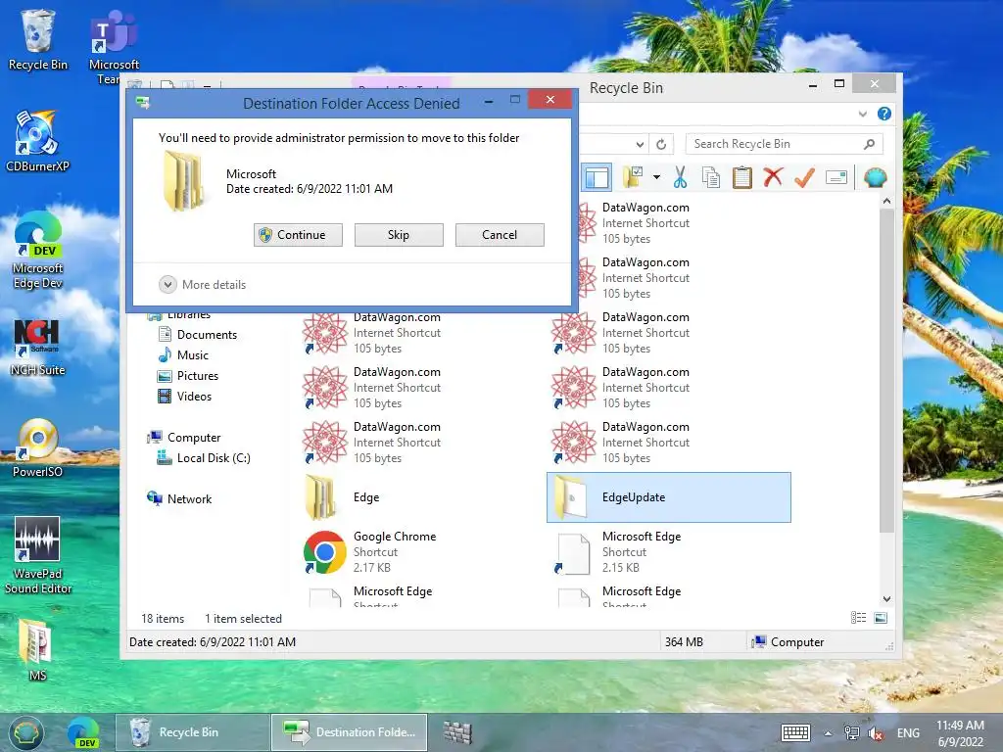Click the ENG language indicator
This screenshot has height=752, width=1003.
pyautogui.click(x=908, y=732)
